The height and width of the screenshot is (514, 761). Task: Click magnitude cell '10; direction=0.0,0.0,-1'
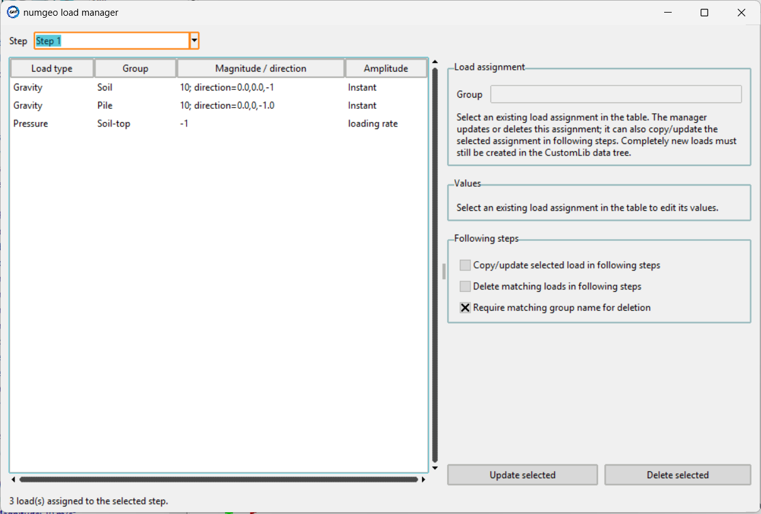227,87
